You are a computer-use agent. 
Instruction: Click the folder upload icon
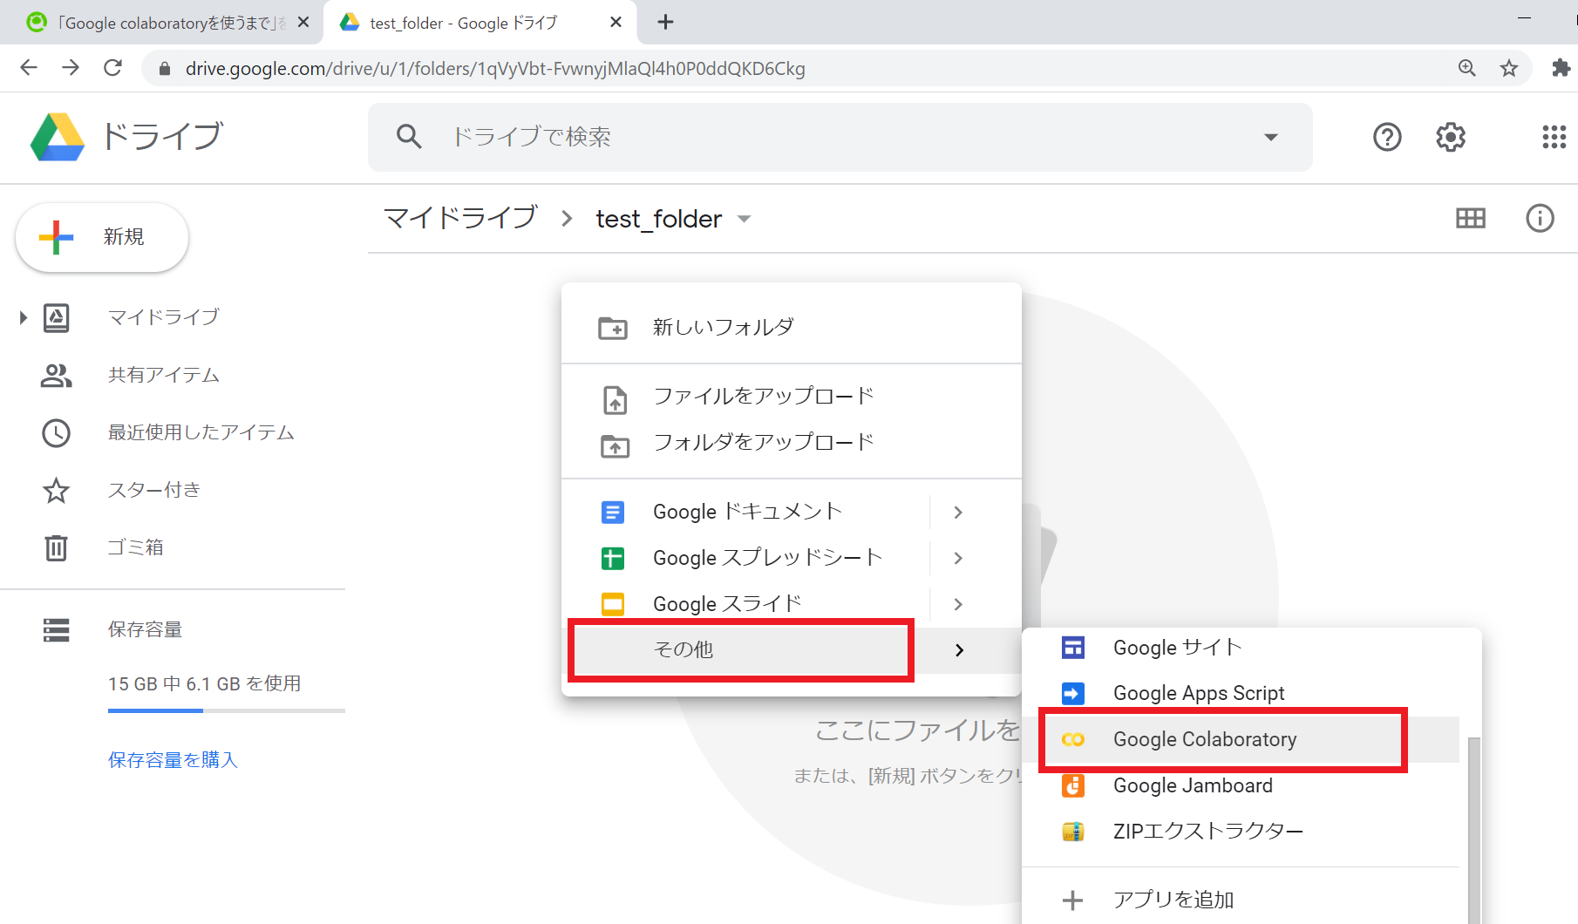pyautogui.click(x=616, y=445)
